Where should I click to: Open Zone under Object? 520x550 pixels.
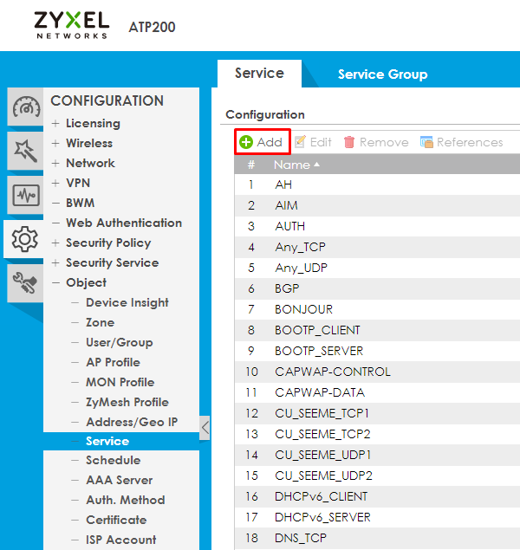100,322
